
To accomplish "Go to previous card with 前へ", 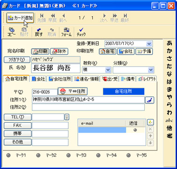I will tap(63, 18).
